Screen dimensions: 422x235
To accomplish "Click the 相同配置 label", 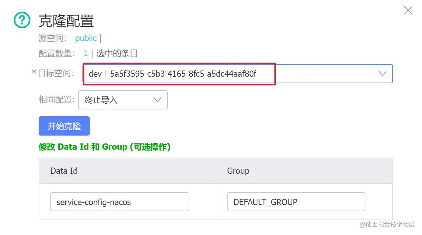I will pyautogui.click(x=57, y=100).
